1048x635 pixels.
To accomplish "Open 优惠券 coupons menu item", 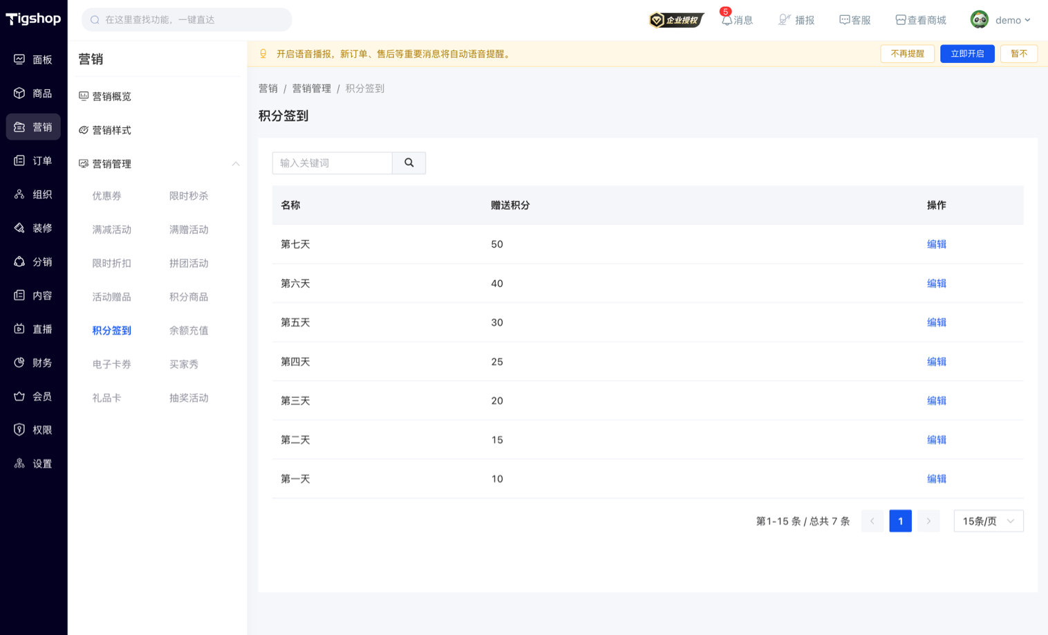I will [107, 196].
